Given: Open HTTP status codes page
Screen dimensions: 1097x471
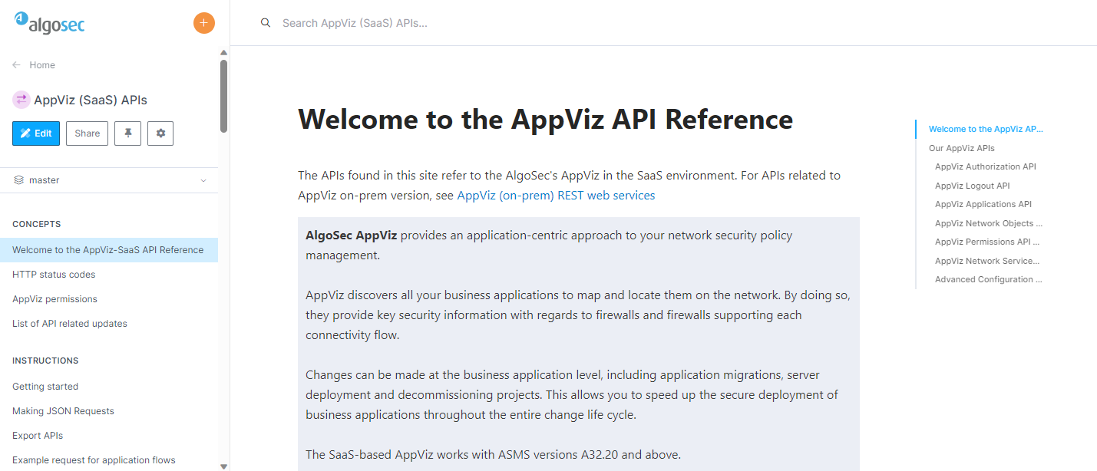Looking at the screenshot, I should 54,275.
